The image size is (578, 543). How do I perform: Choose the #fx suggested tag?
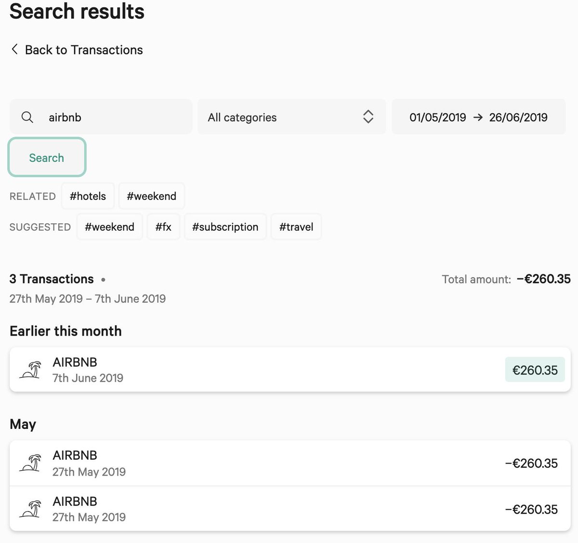[163, 227]
